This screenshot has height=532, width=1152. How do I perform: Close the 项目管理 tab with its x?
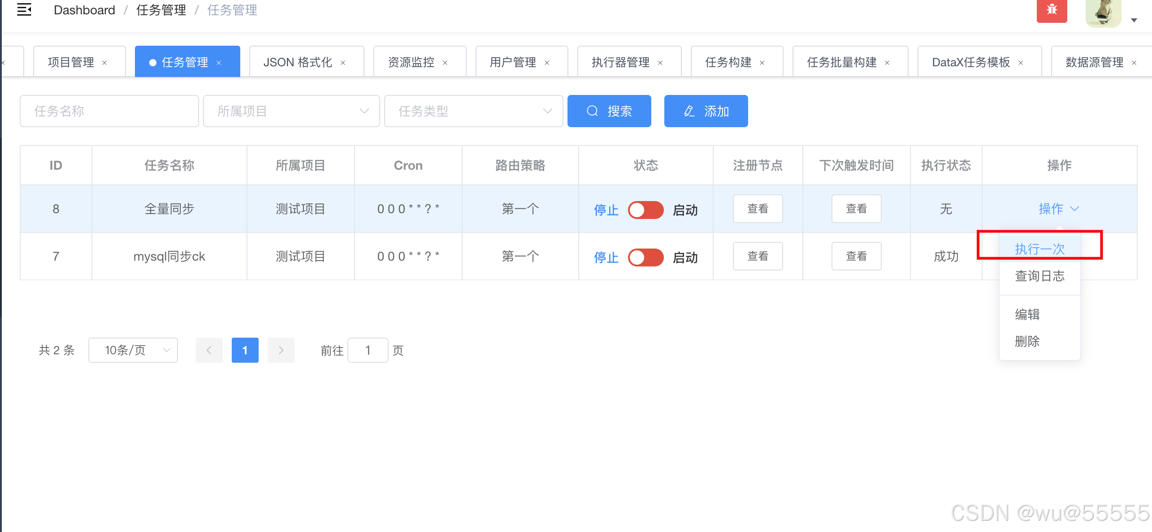[104, 63]
